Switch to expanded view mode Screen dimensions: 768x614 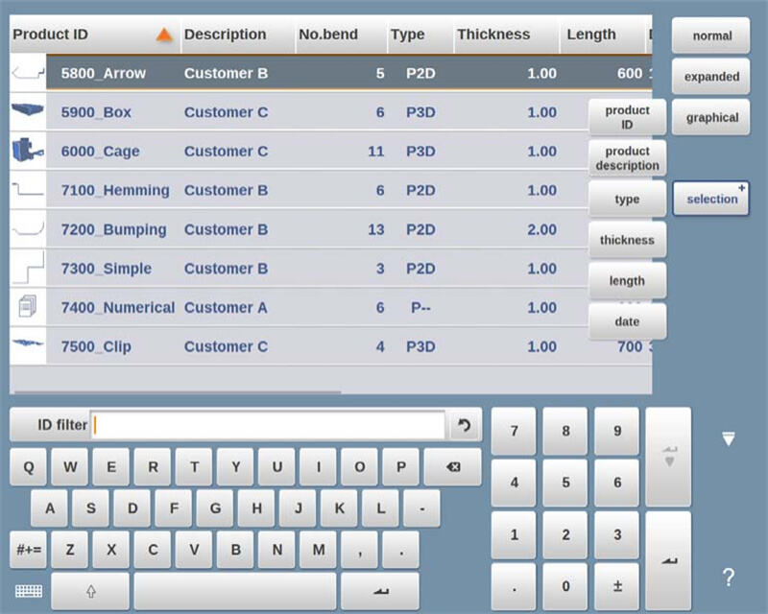710,77
